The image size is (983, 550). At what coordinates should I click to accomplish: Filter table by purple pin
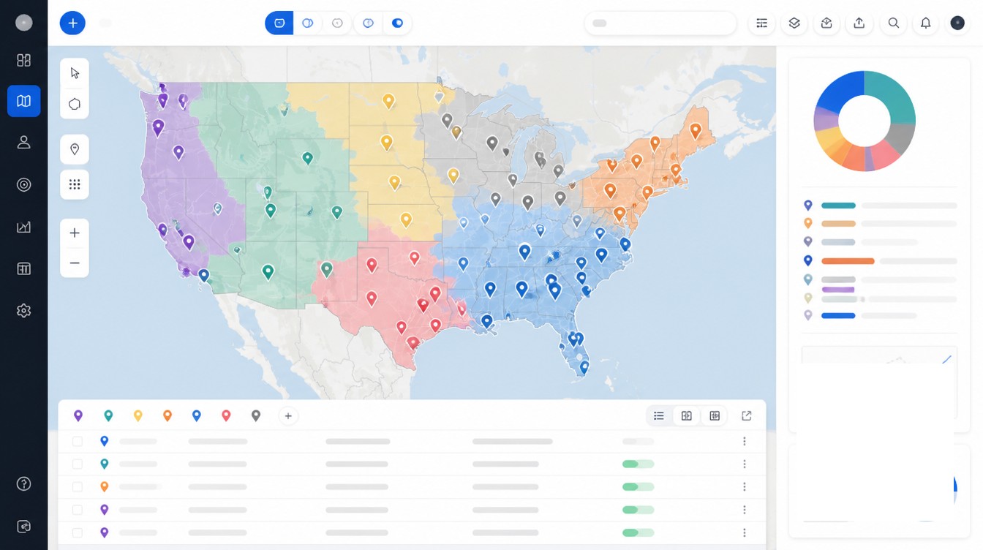click(78, 415)
